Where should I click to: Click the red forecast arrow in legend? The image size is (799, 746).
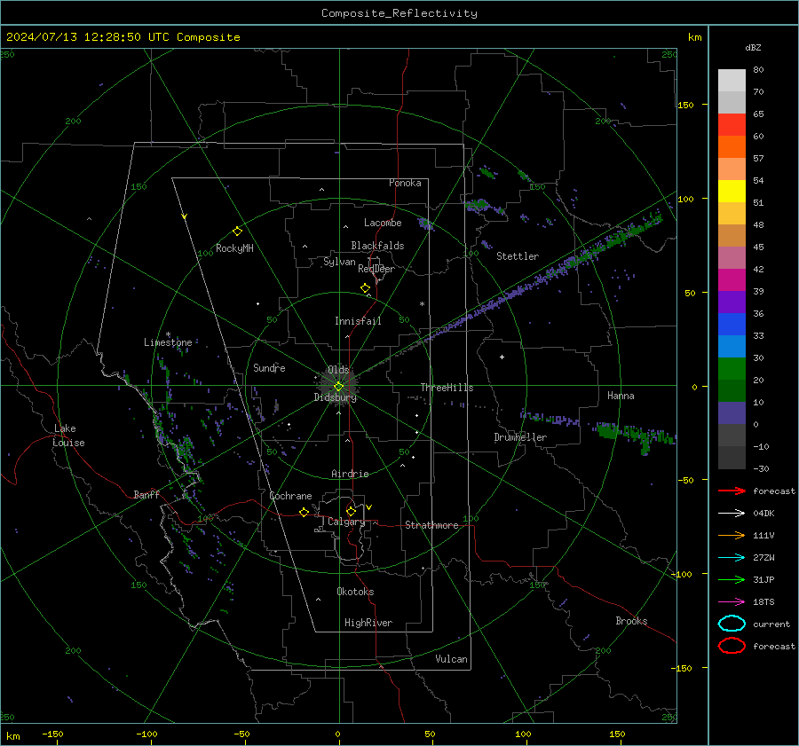click(732, 491)
